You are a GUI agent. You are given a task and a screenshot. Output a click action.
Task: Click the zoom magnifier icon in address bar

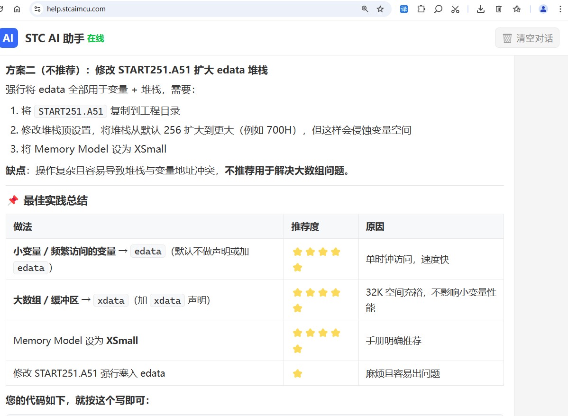[365, 9]
